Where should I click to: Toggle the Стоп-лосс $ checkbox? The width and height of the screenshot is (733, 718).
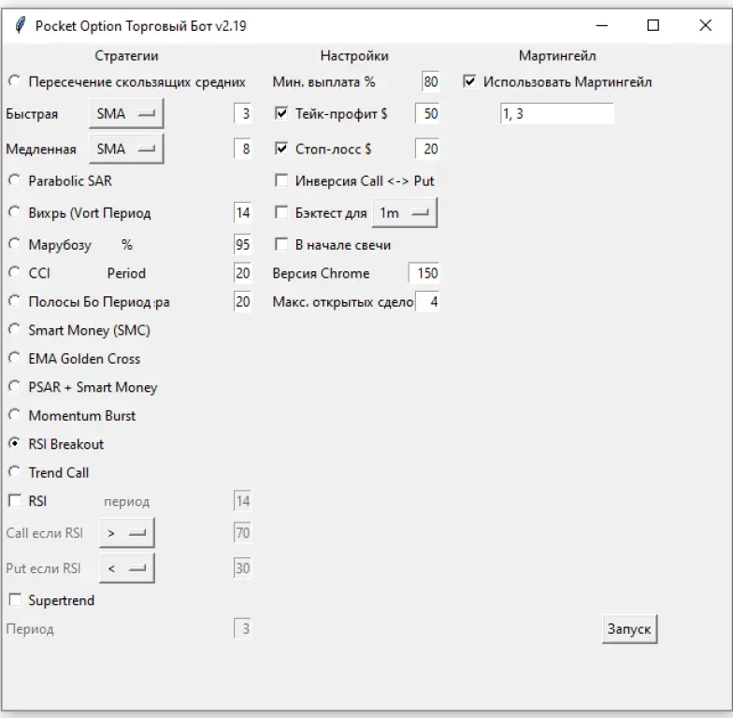(x=281, y=150)
